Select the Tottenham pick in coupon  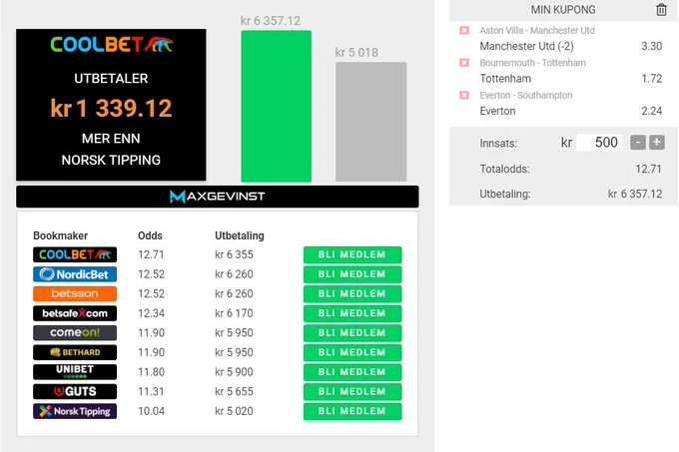[505, 79]
